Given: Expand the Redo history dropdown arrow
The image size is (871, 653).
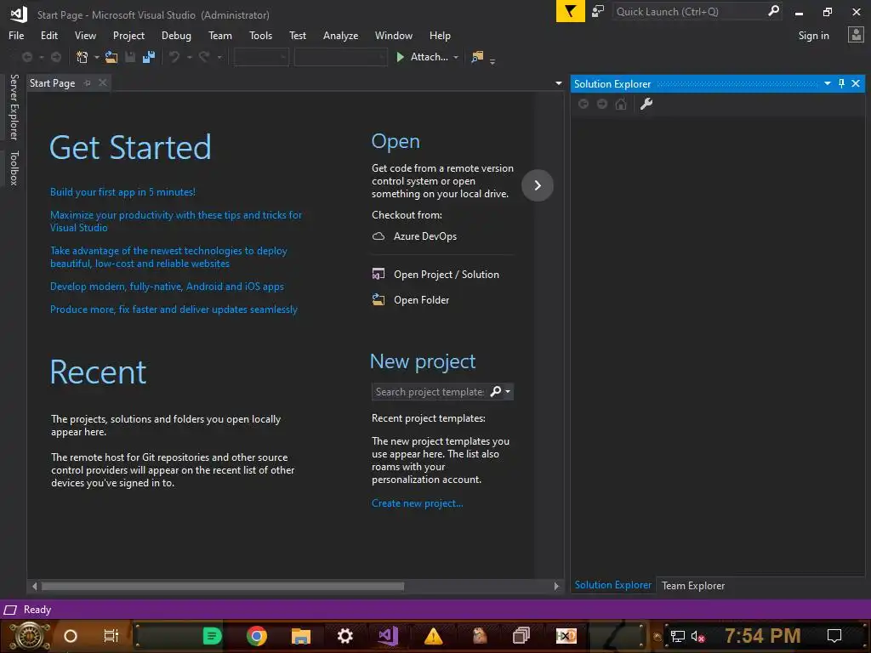Looking at the screenshot, I should (219, 57).
